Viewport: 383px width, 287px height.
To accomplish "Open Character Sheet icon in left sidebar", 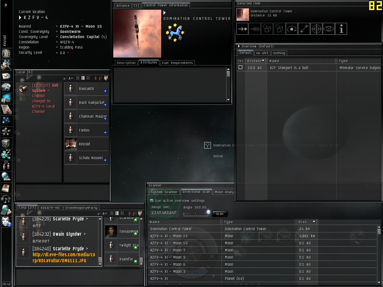I will coord(6,53).
